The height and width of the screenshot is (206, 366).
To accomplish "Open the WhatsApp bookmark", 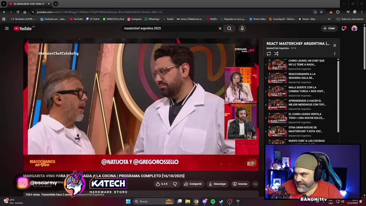I will coord(152,19).
